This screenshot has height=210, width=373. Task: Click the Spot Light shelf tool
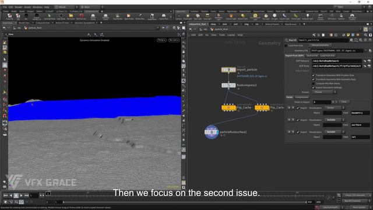pos(198,16)
